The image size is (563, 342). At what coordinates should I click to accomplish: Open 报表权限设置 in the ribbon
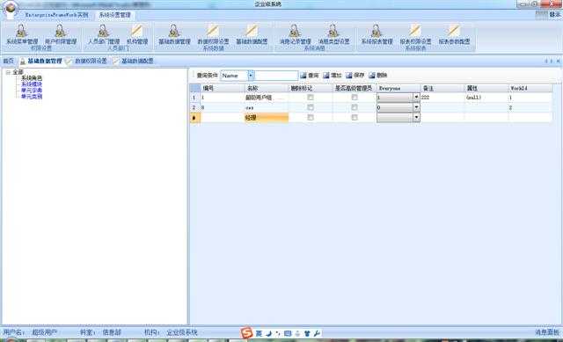click(415, 35)
